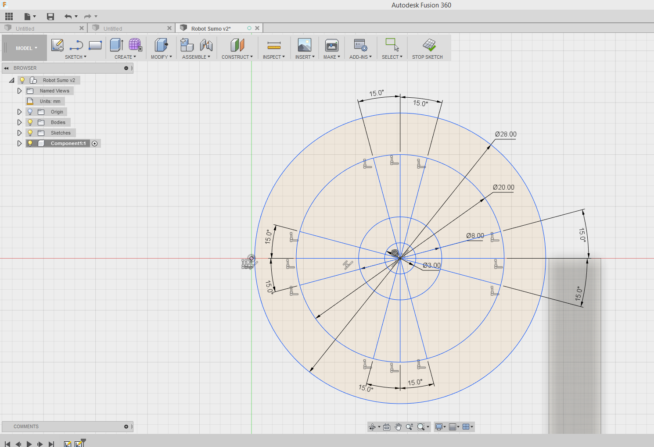Open the MODIFY dropdown menu
Viewport: 654px width, 447px height.
[x=162, y=57]
